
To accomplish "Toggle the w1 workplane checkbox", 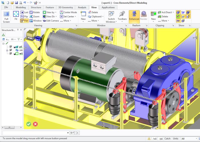I will pos(11,53).
